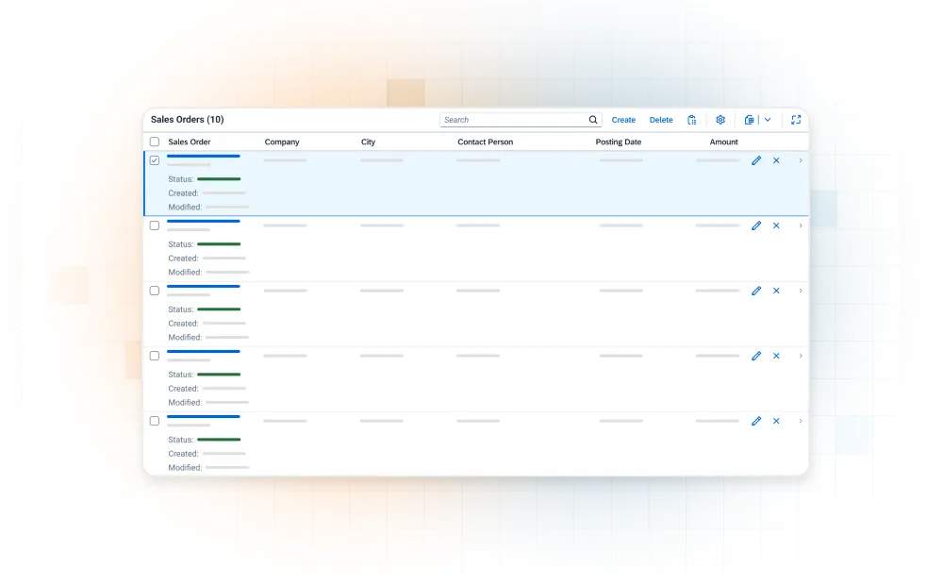Edit the third sales order row
Screen dimensions: 943x584
click(x=756, y=291)
